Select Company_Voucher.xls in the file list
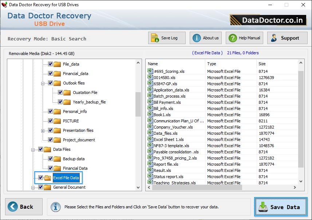Viewport: 312px width, 220px height. [x=173, y=127]
